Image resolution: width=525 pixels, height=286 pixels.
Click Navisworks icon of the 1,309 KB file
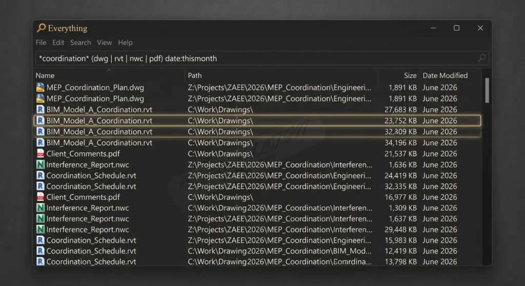(40, 208)
